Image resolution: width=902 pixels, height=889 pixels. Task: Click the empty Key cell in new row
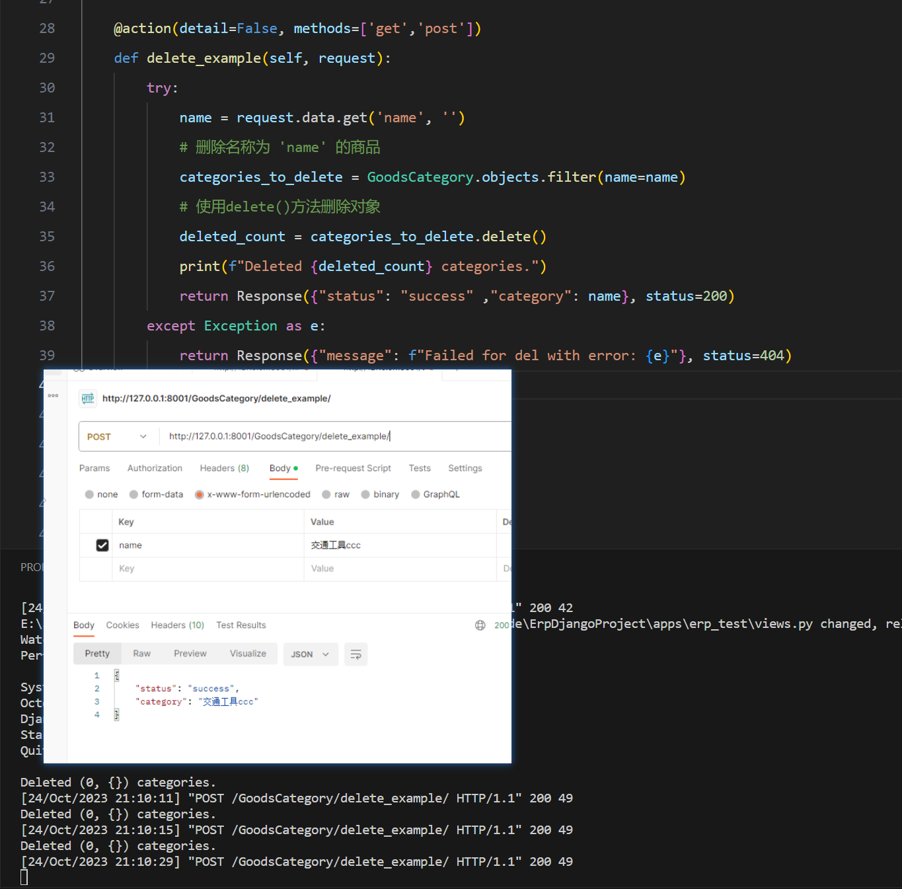pyautogui.click(x=207, y=569)
